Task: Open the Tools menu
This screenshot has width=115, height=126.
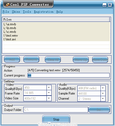Action: tap(27, 12)
